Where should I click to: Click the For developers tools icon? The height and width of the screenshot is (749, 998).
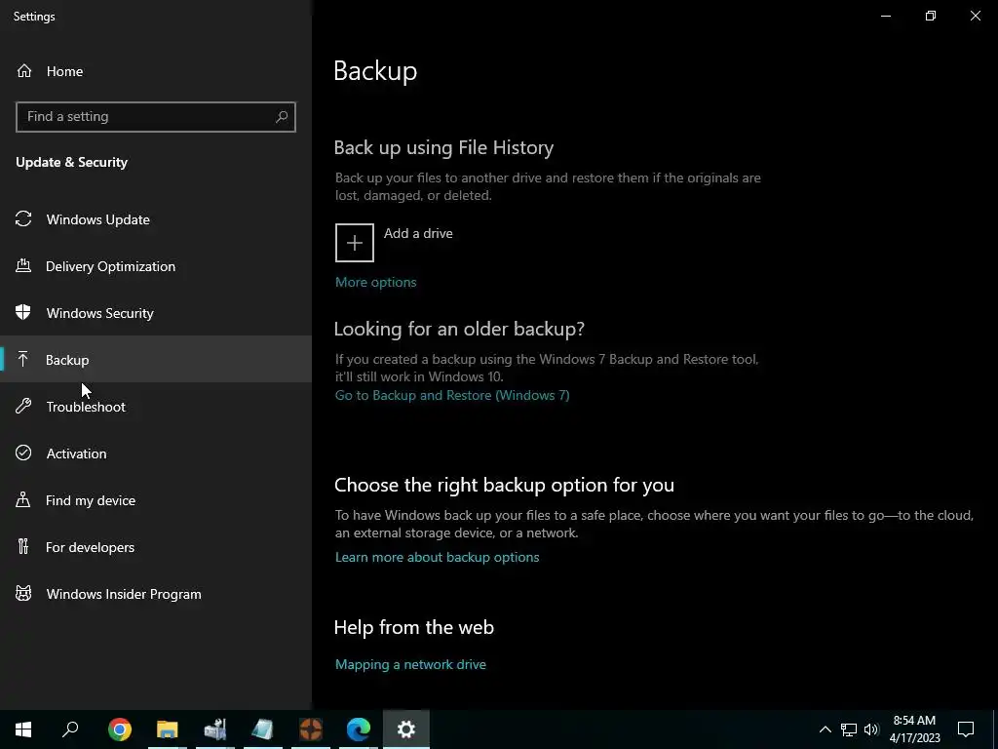[23, 546]
